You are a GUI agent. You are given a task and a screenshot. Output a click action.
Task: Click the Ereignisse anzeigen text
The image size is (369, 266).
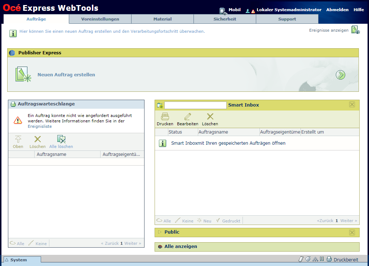click(329, 30)
